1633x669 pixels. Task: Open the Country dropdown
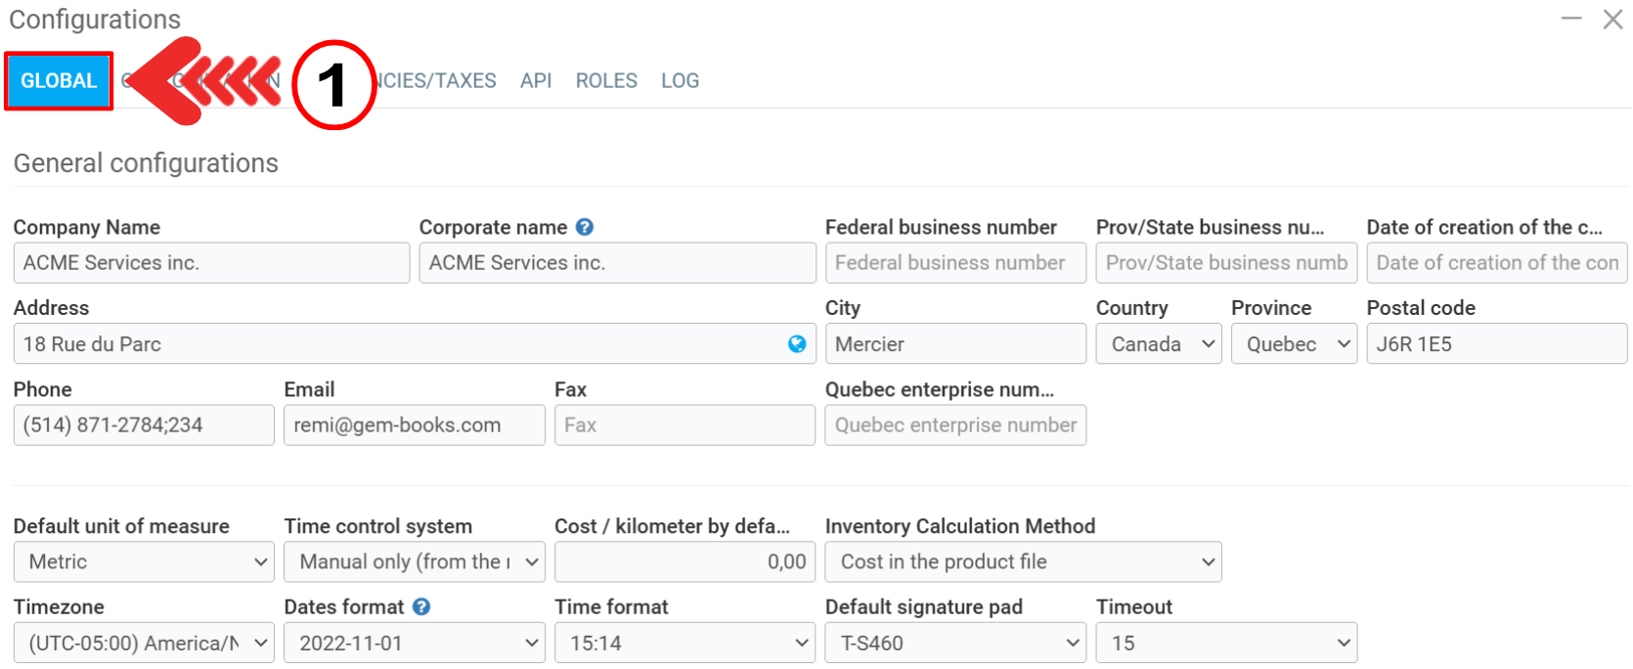pyautogui.click(x=1158, y=344)
